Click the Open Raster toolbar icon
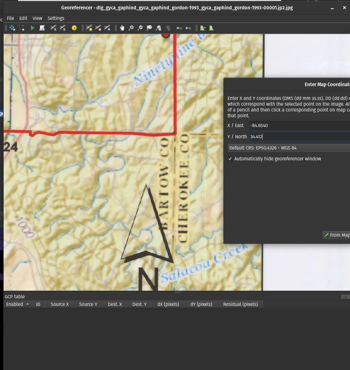This screenshot has height=370, width=350. tap(12, 28)
